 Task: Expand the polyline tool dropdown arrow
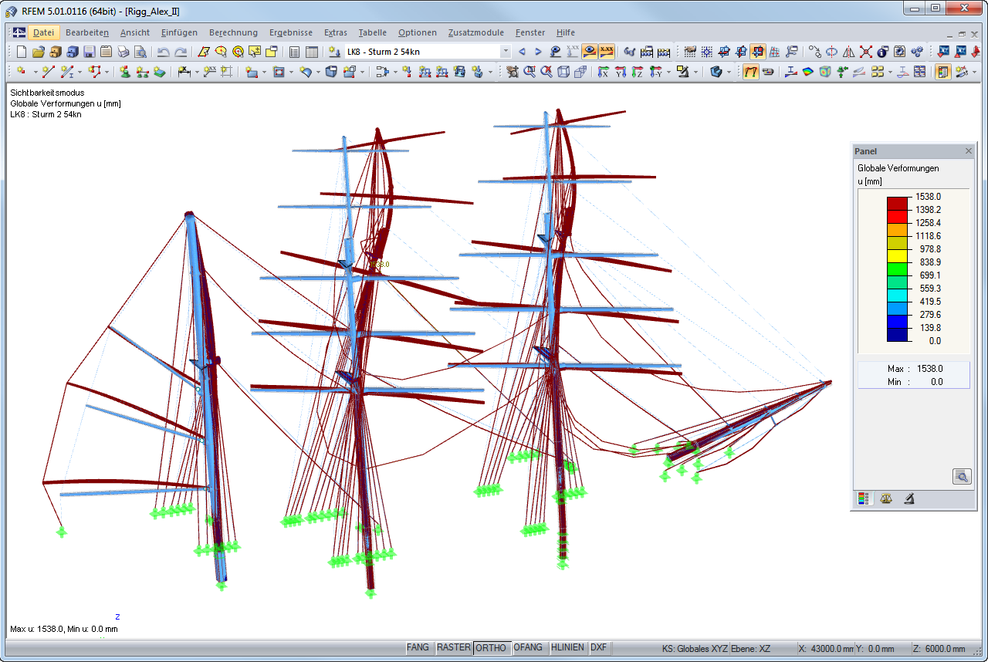point(107,72)
